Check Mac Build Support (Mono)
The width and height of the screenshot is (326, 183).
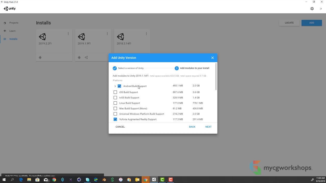pyautogui.click(x=115, y=109)
